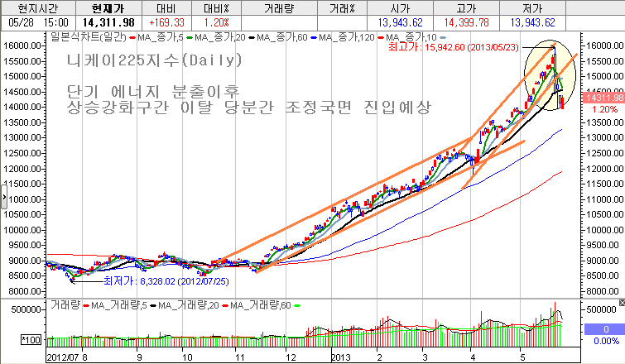
Task: Select the 거래량 column header
Action: [x=279, y=8]
